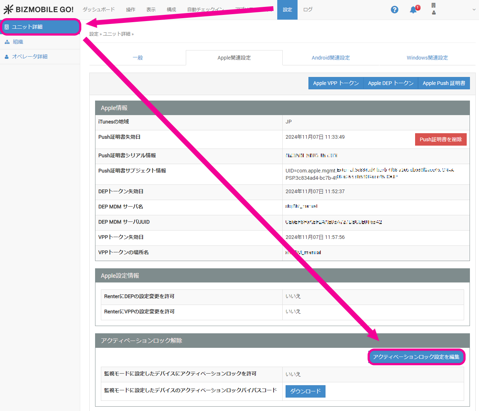Screen dimensions: 479x411
Task: Expand the account dropdown chevron
Action: pos(474,10)
